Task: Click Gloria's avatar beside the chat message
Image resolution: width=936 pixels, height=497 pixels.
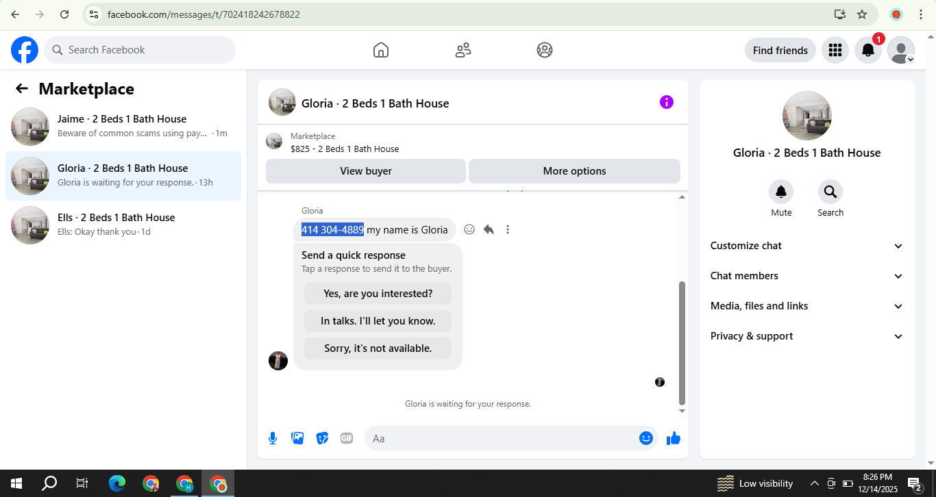Action: pos(278,361)
